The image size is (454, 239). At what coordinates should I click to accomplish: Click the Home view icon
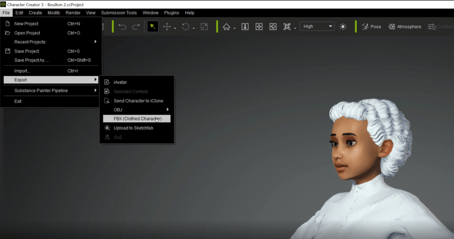[x=227, y=27]
